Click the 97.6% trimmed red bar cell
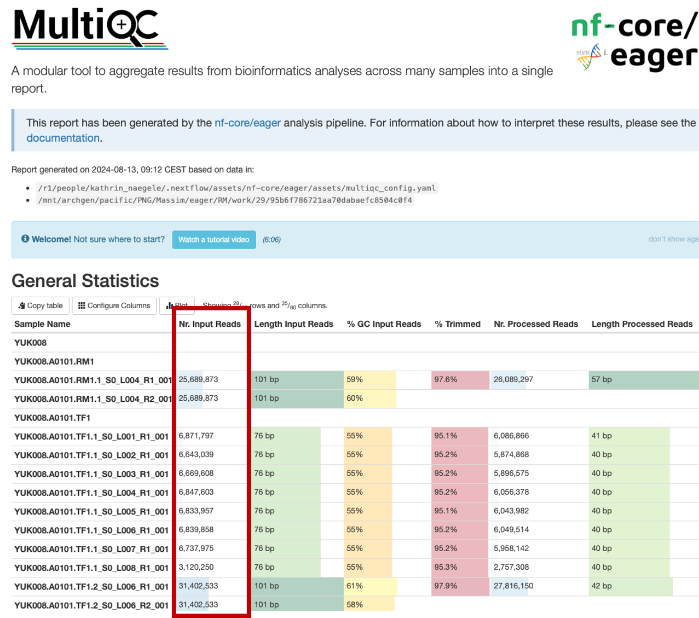699x618 pixels. coord(459,380)
